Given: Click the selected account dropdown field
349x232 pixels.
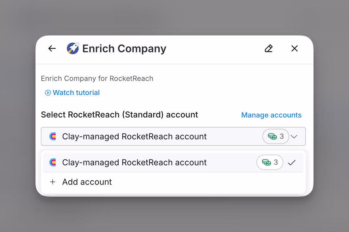Looking at the screenshot, I should (173, 136).
